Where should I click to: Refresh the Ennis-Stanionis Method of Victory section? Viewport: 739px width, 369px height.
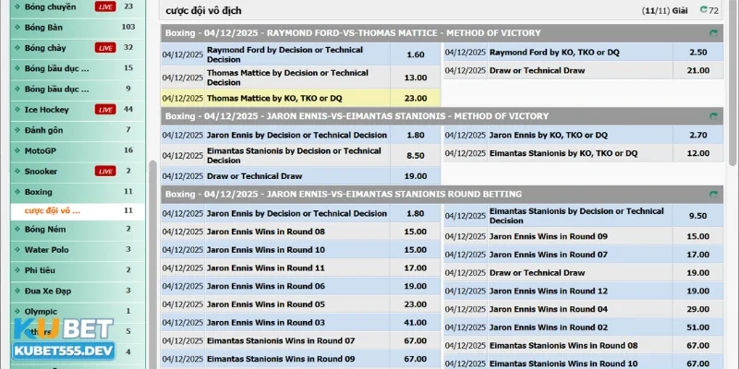713,116
